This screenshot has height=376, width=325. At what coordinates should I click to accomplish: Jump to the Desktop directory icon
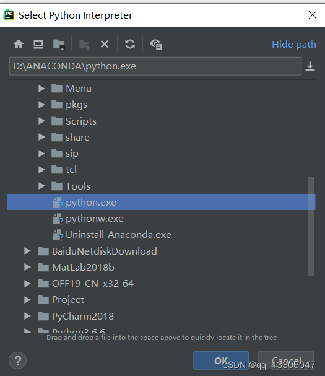point(38,44)
